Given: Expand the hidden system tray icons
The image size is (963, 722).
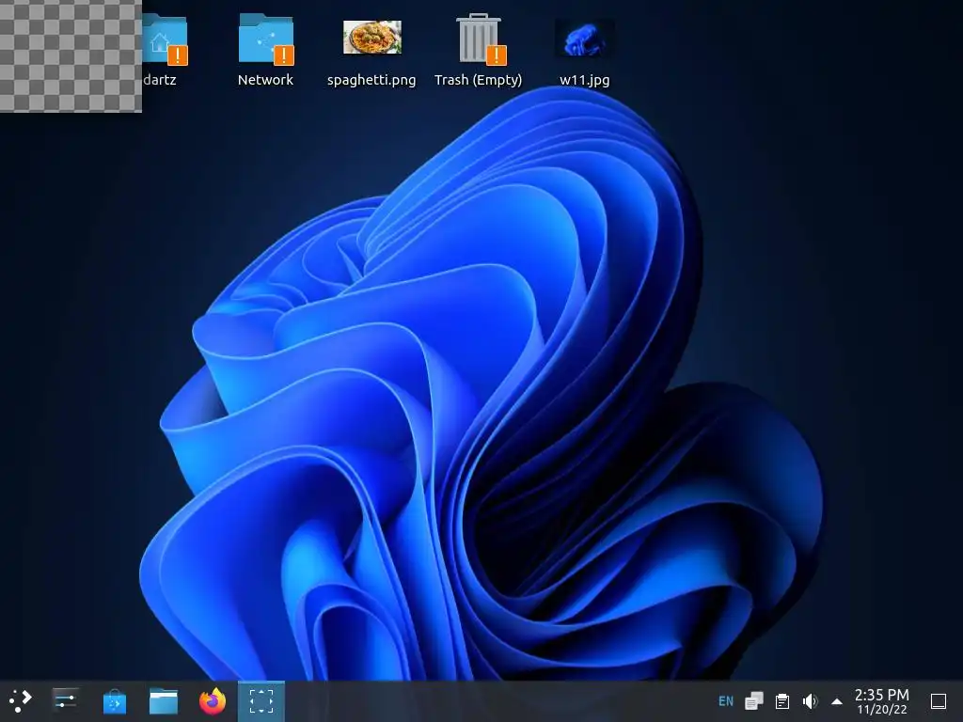Looking at the screenshot, I should tap(836, 701).
